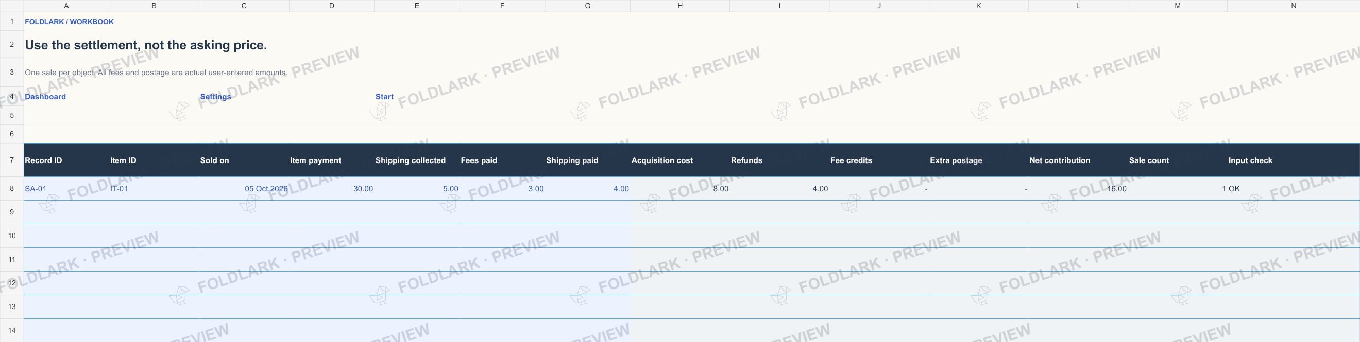
Task: Select column A header
Action: click(x=66, y=6)
